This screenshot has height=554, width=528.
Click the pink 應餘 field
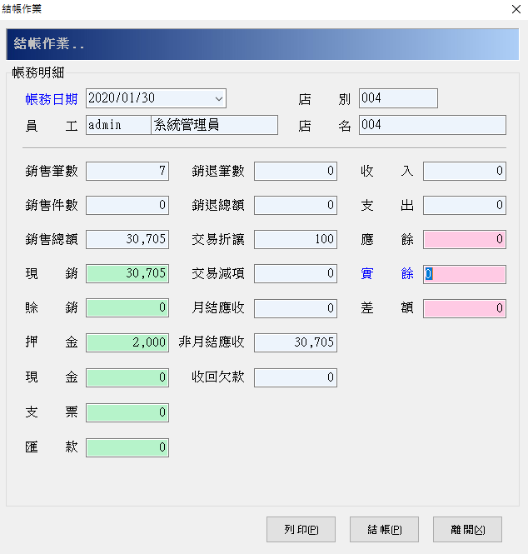point(465,239)
